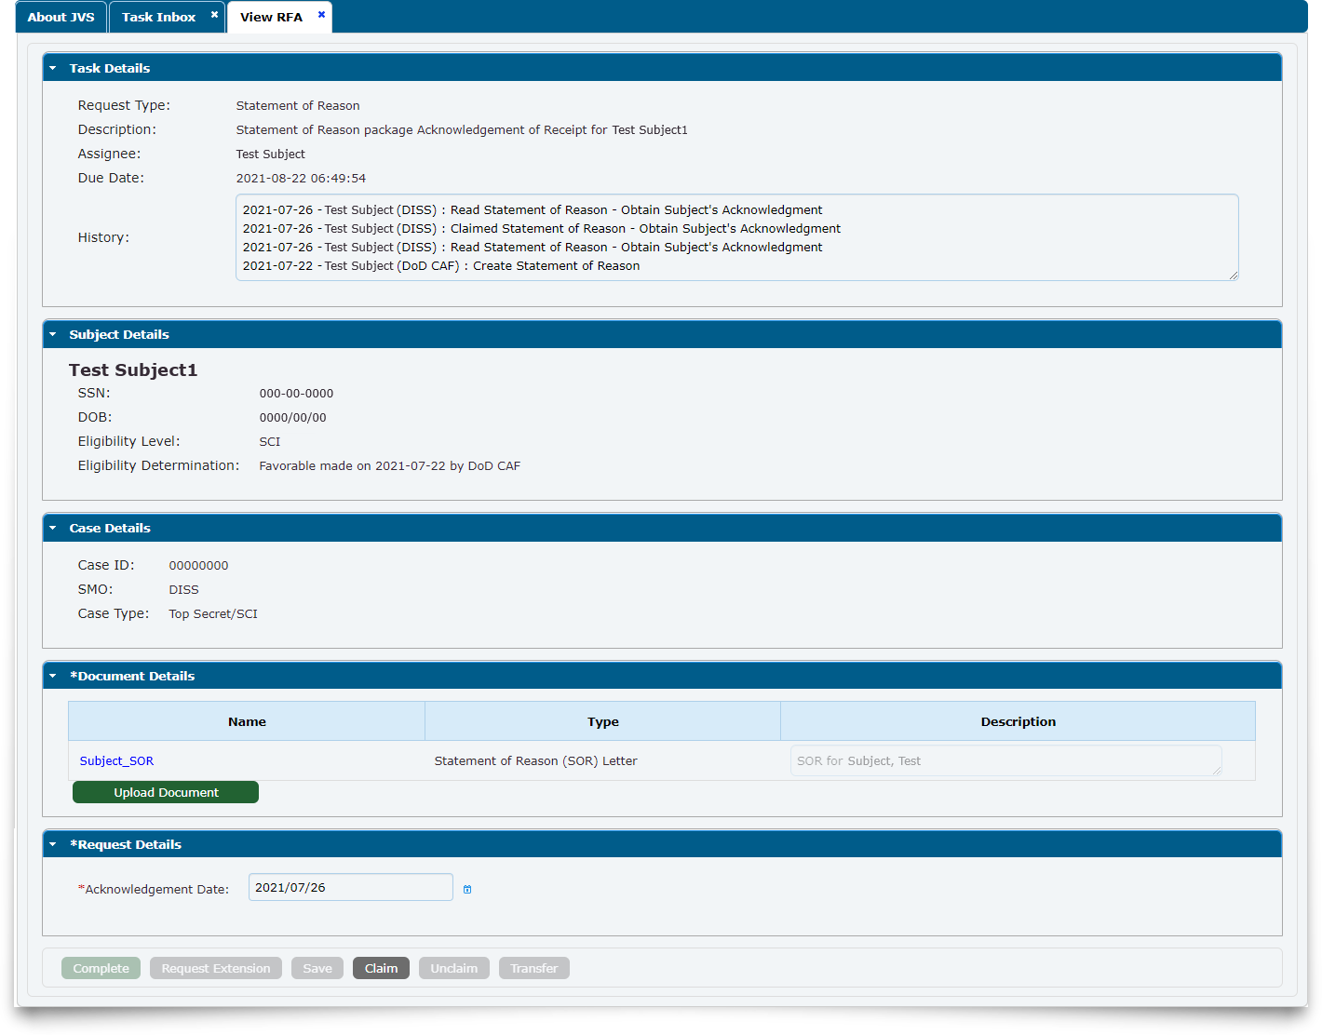Click the Due Date value 2021-08-22 06:49:54
1322x1035 pixels.
[301, 178]
